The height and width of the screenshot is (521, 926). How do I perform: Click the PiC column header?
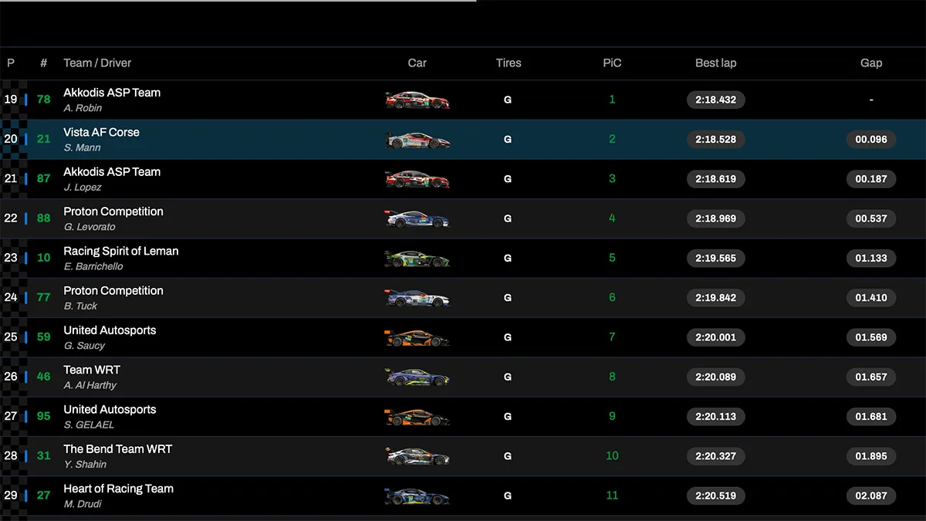pyautogui.click(x=612, y=63)
